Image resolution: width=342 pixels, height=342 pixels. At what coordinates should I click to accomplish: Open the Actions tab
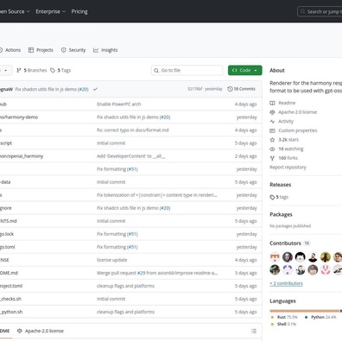pos(10,50)
